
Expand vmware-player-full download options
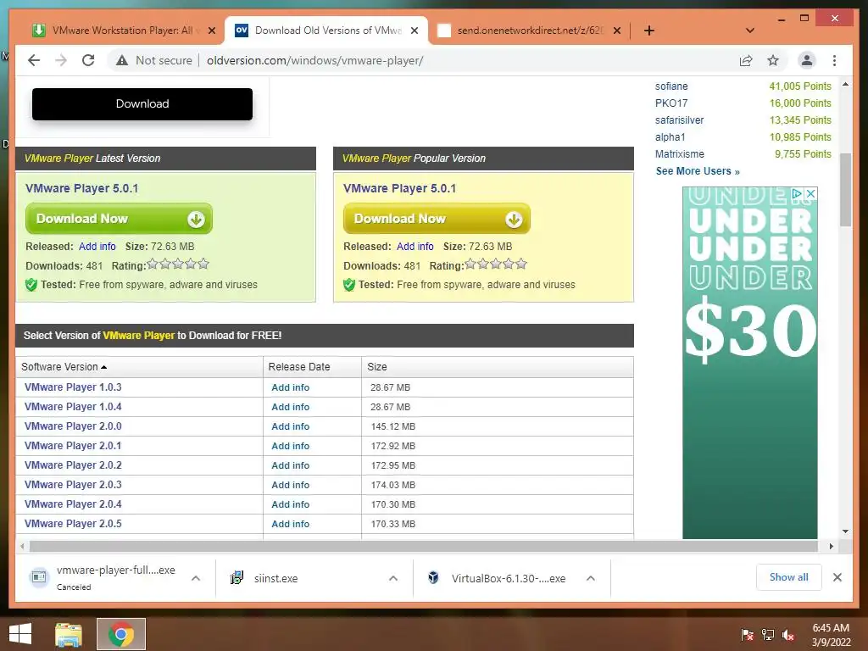point(196,578)
